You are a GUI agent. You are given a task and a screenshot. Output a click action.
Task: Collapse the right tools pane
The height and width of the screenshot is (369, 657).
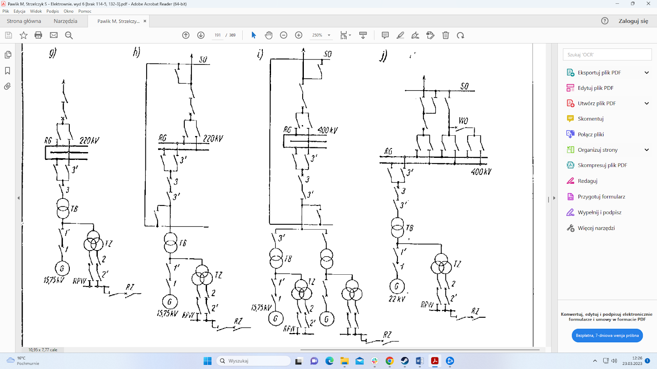pos(554,198)
